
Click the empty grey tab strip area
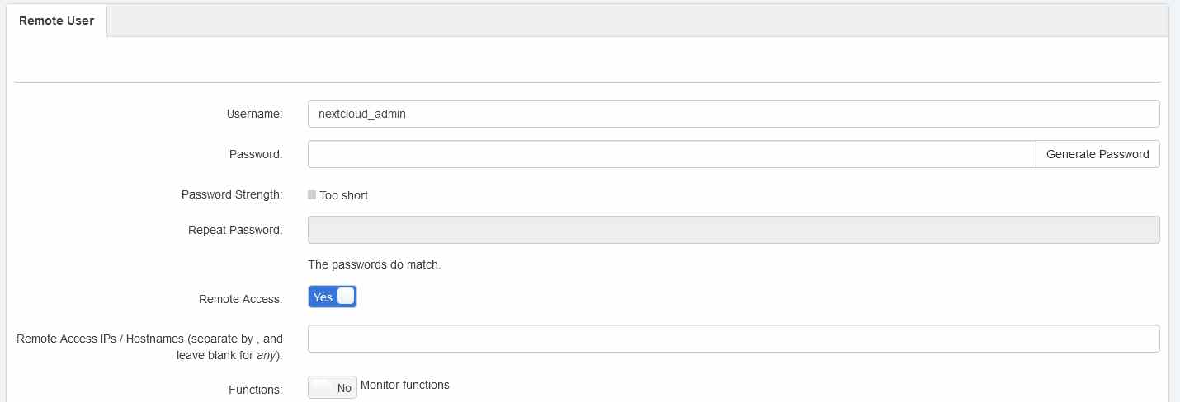point(635,21)
